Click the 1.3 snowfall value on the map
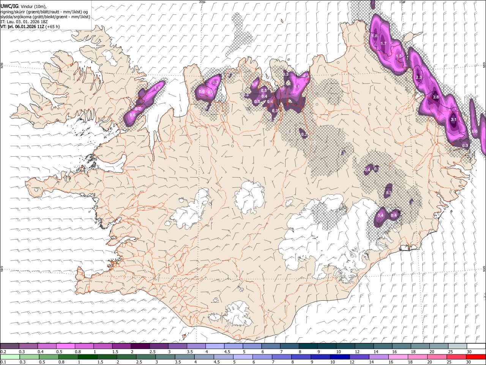The image size is (486, 365). [x=216, y=83]
